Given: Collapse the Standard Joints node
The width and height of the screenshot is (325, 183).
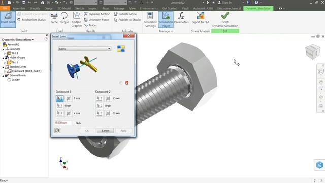Looking at the screenshot, I should coord(3,67).
